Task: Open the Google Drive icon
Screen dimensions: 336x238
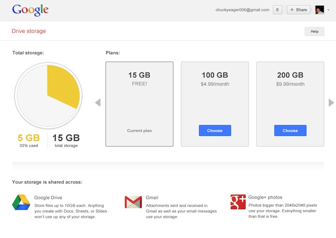Action: pos(21,202)
